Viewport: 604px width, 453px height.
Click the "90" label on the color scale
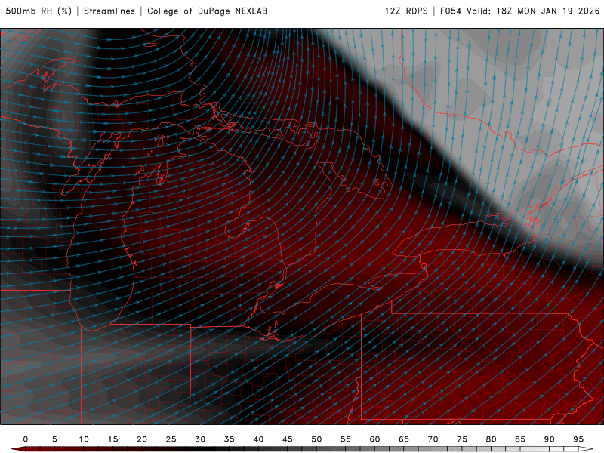click(550, 439)
